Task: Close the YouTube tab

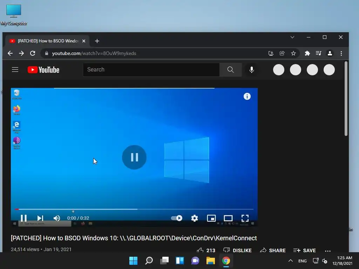Action: [84, 41]
